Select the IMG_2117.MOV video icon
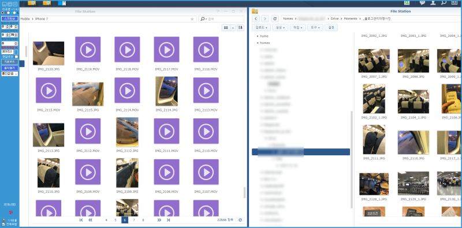The width and height of the screenshot is (462, 228). click(166, 50)
